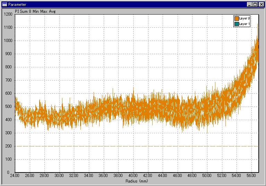
Task: Click the 1200 value on the Y-axis
Action: (8, 14)
